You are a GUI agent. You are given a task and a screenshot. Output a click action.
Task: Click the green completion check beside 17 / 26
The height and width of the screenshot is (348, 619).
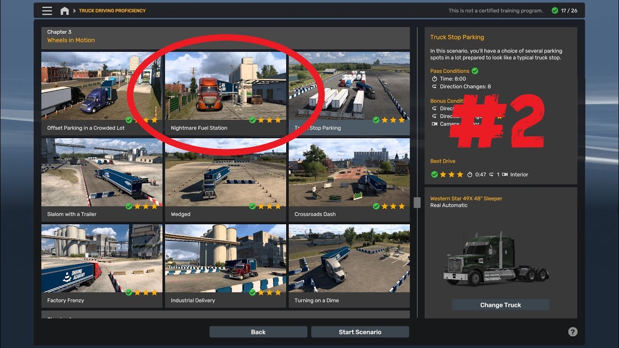pyautogui.click(x=555, y=11)
